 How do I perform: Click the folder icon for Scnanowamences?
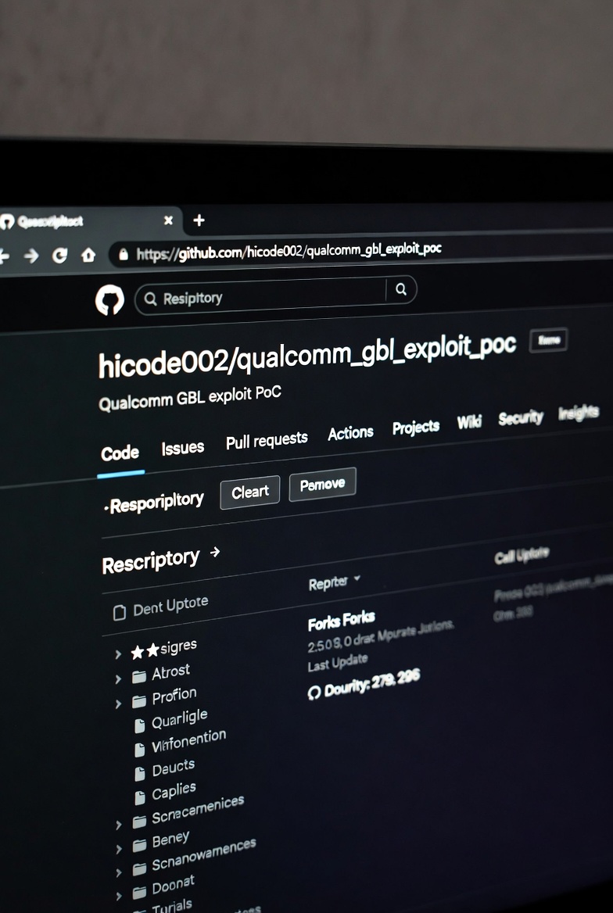click(139, 869)
